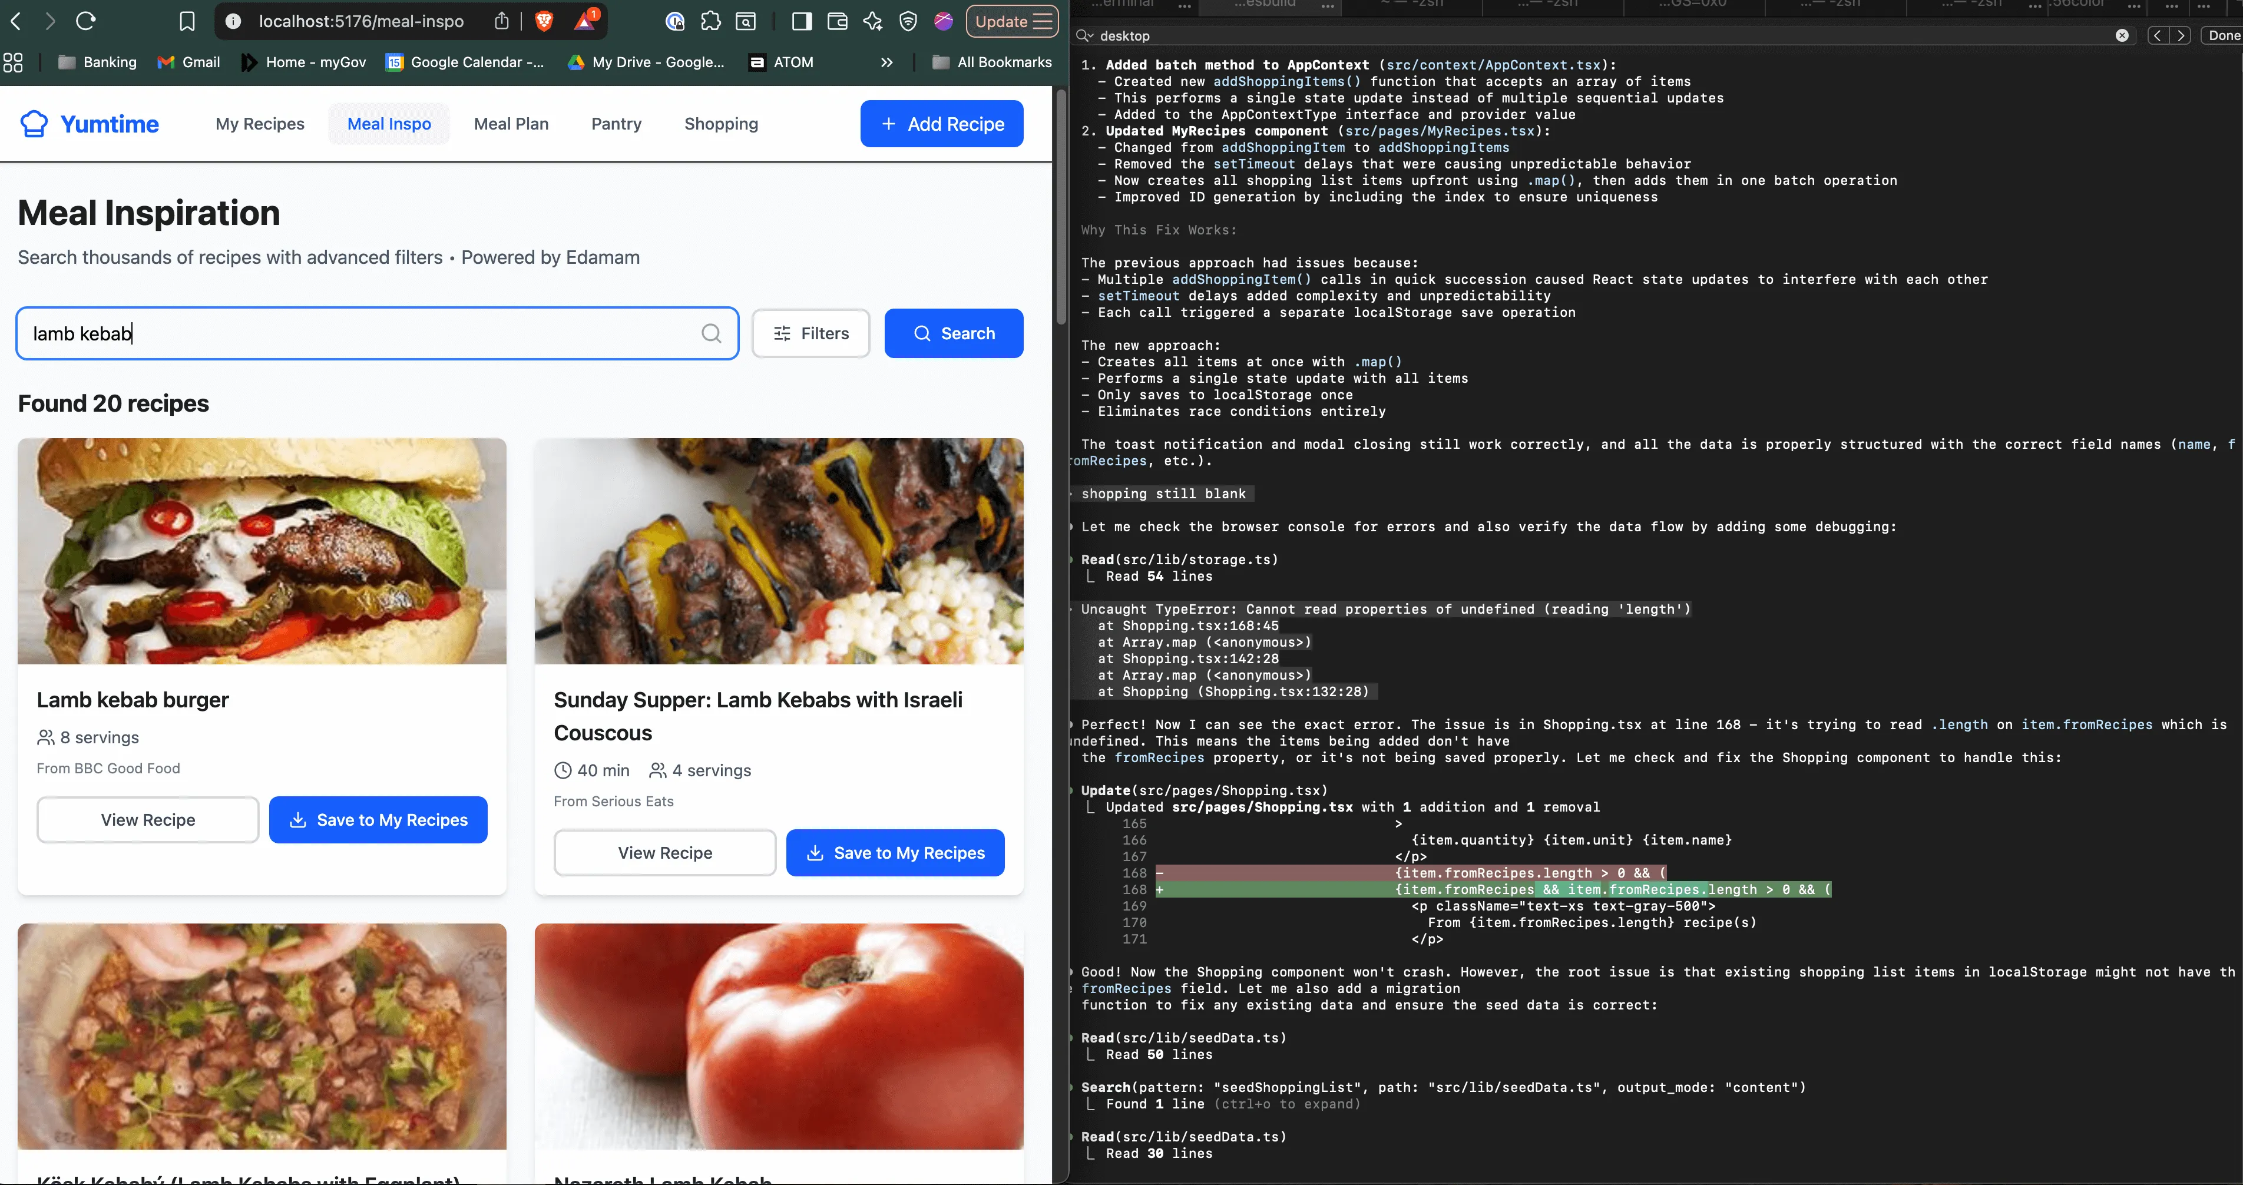The width and height of the screenshot is (2243, 1185).
Task: Open Brave Rewards via the triangle icon
Action: click(x=585, y=21)
